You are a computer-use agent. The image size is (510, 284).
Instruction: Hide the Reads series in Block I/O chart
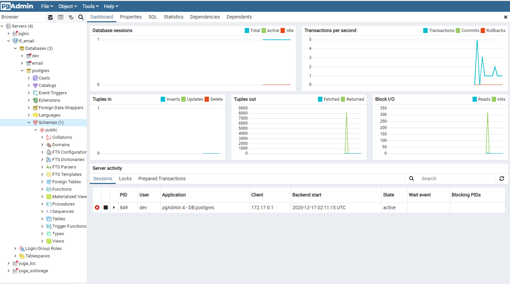[x=482, y=99]
